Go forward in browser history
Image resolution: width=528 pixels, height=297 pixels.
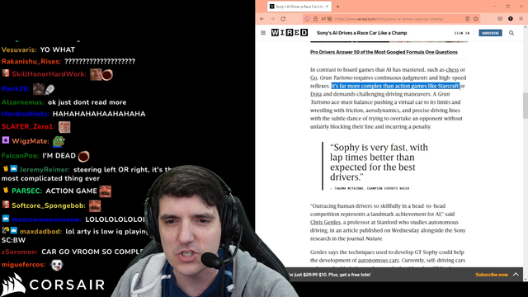point(272,19)
